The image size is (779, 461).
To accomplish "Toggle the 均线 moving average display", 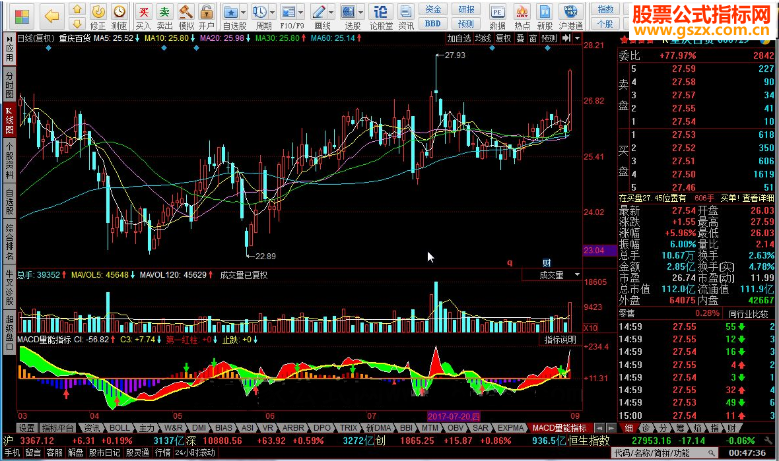I will coord(483,38).
